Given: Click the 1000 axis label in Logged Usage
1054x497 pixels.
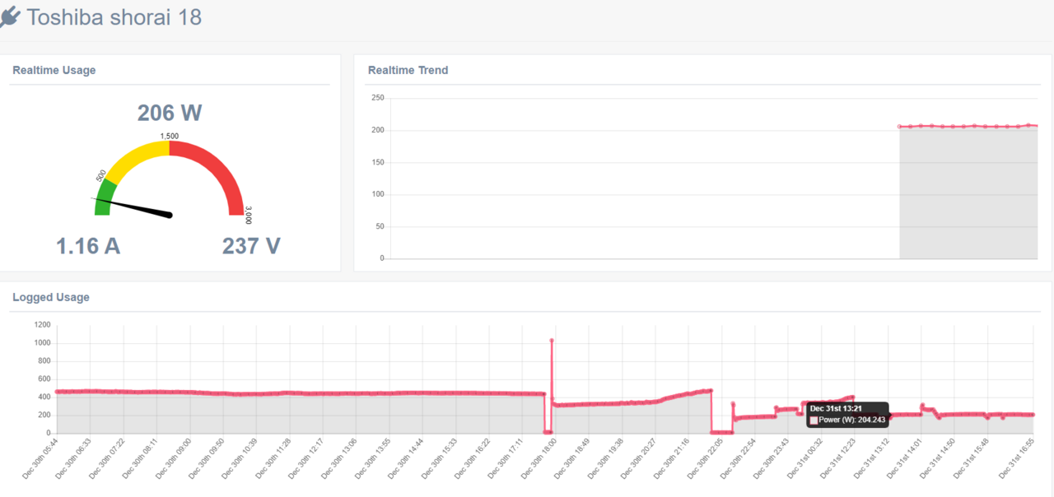Looking at the screenshot, I should (43, 343).
